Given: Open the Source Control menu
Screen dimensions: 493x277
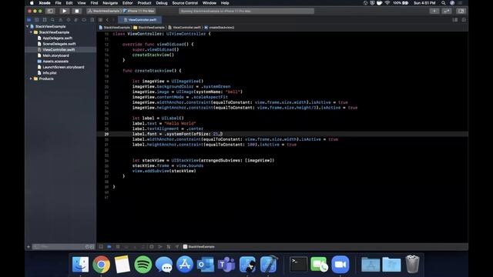Looking at the screenshot, I should click(185, 3).
